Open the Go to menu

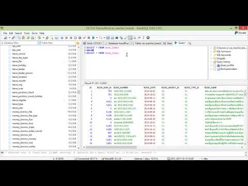pos(35,33)
